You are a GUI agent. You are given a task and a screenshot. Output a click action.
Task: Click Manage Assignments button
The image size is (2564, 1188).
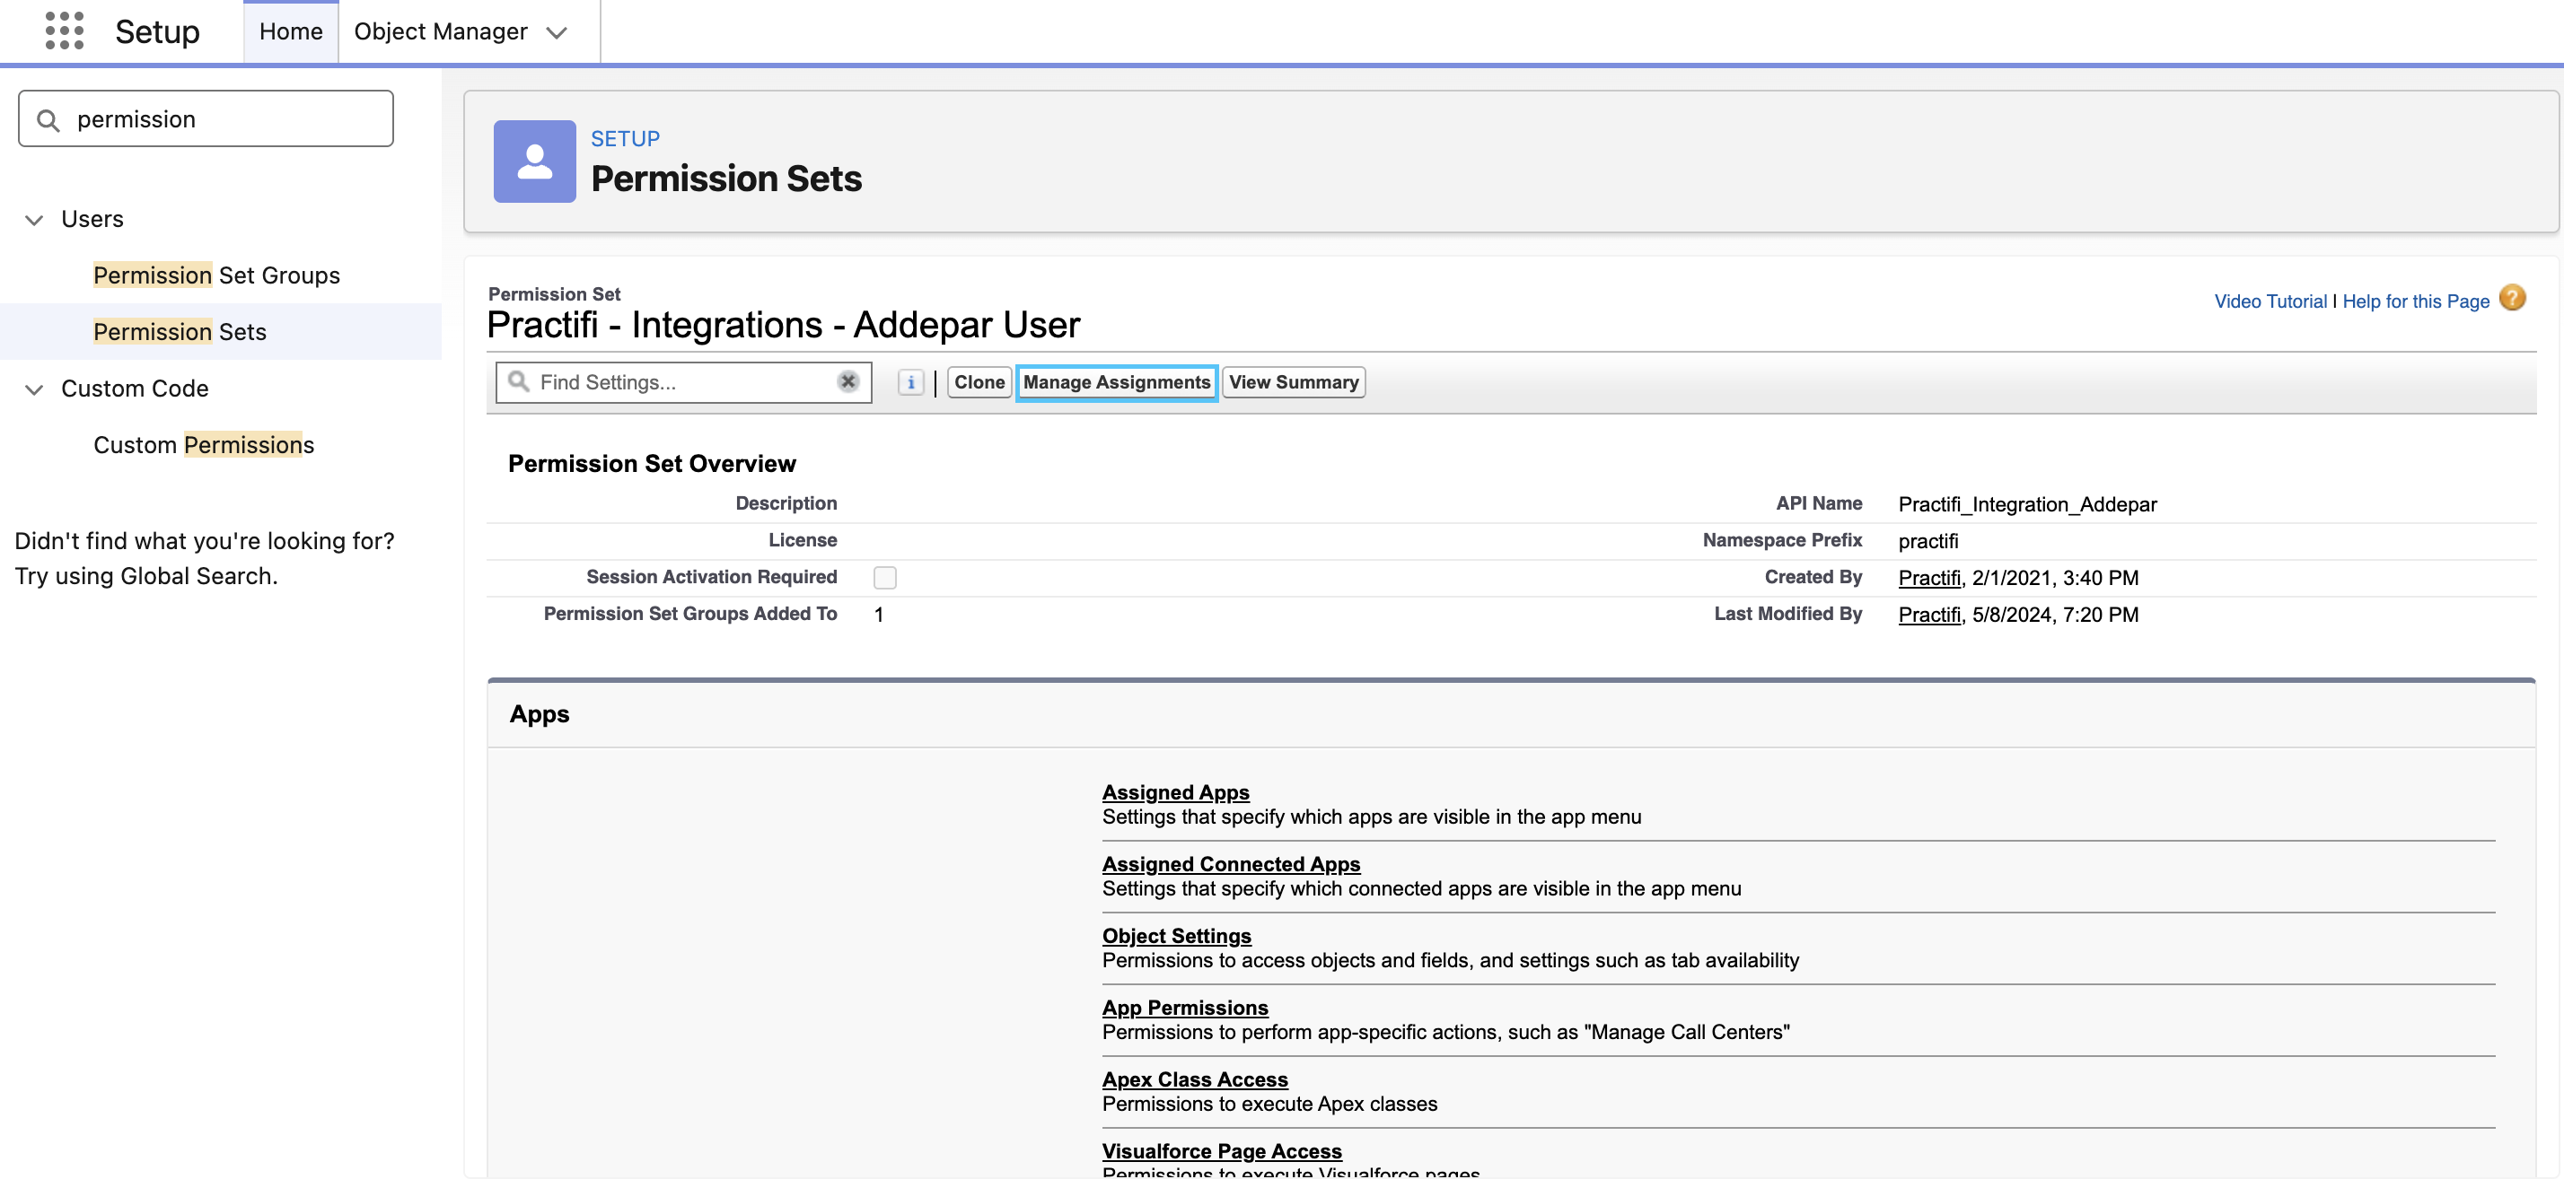tap(1117, 382)
